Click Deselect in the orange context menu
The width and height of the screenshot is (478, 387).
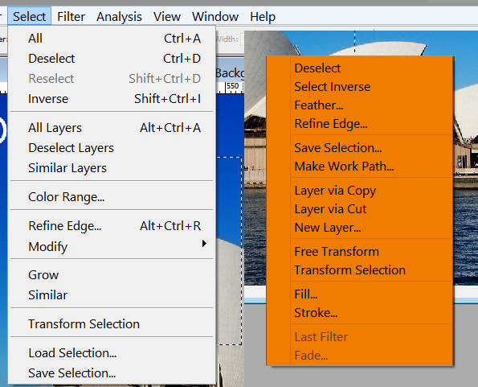(x=361, y=68)
